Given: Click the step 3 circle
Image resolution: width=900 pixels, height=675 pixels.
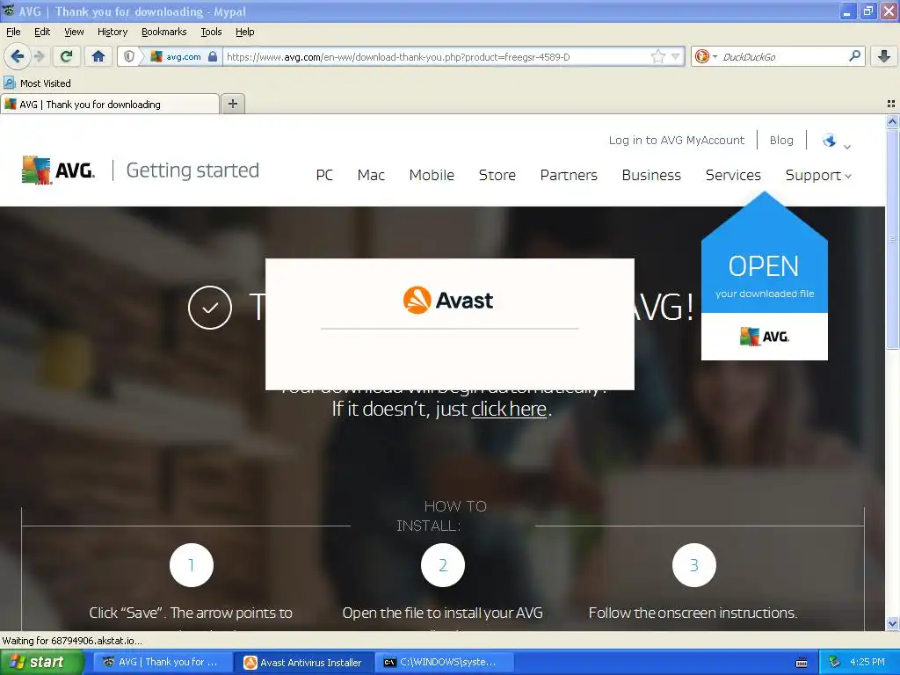Looking at the screenshot, I should [694, 565].
